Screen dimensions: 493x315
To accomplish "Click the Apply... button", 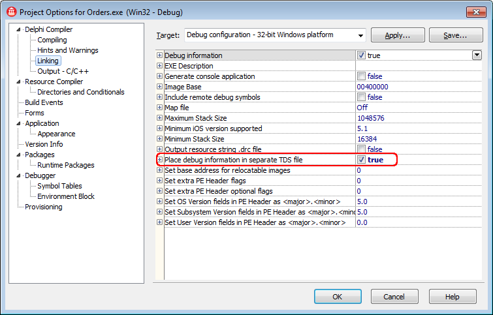I will click(x=398, y=35).
